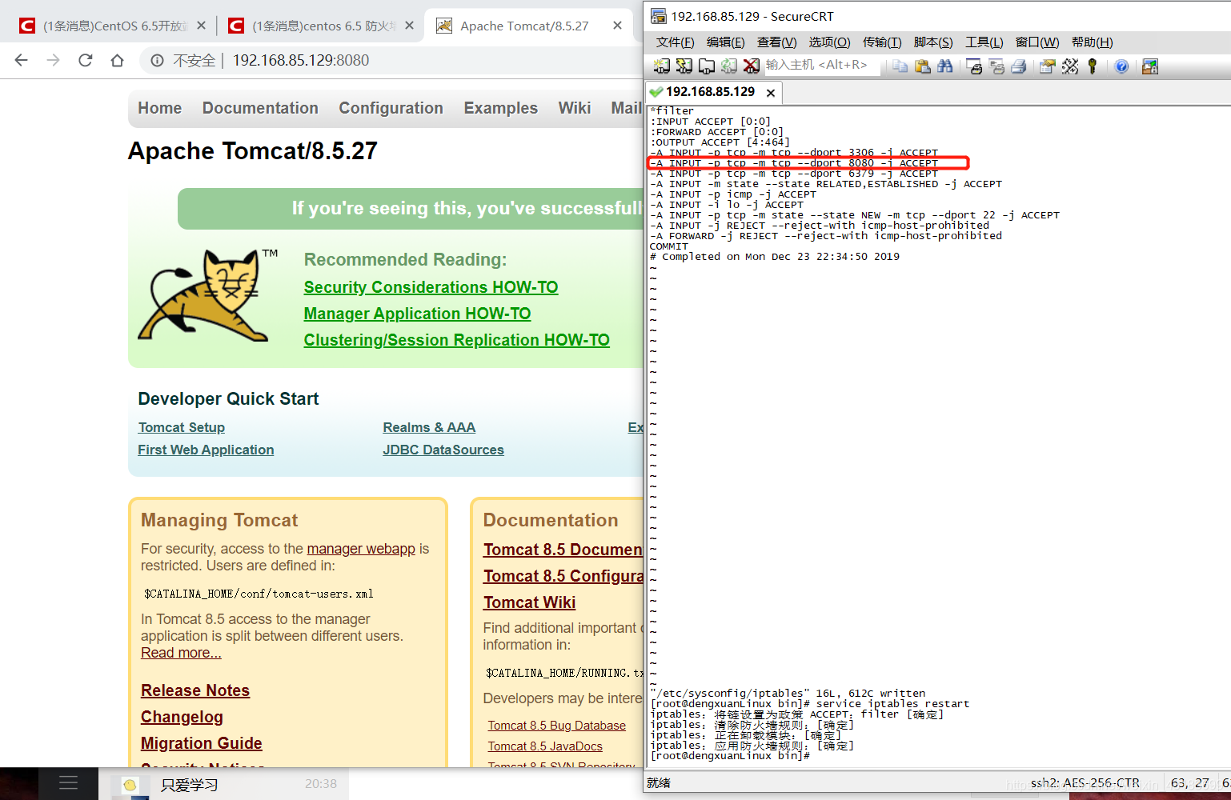Open the 文件(F) menu

(x=675, y=42)
